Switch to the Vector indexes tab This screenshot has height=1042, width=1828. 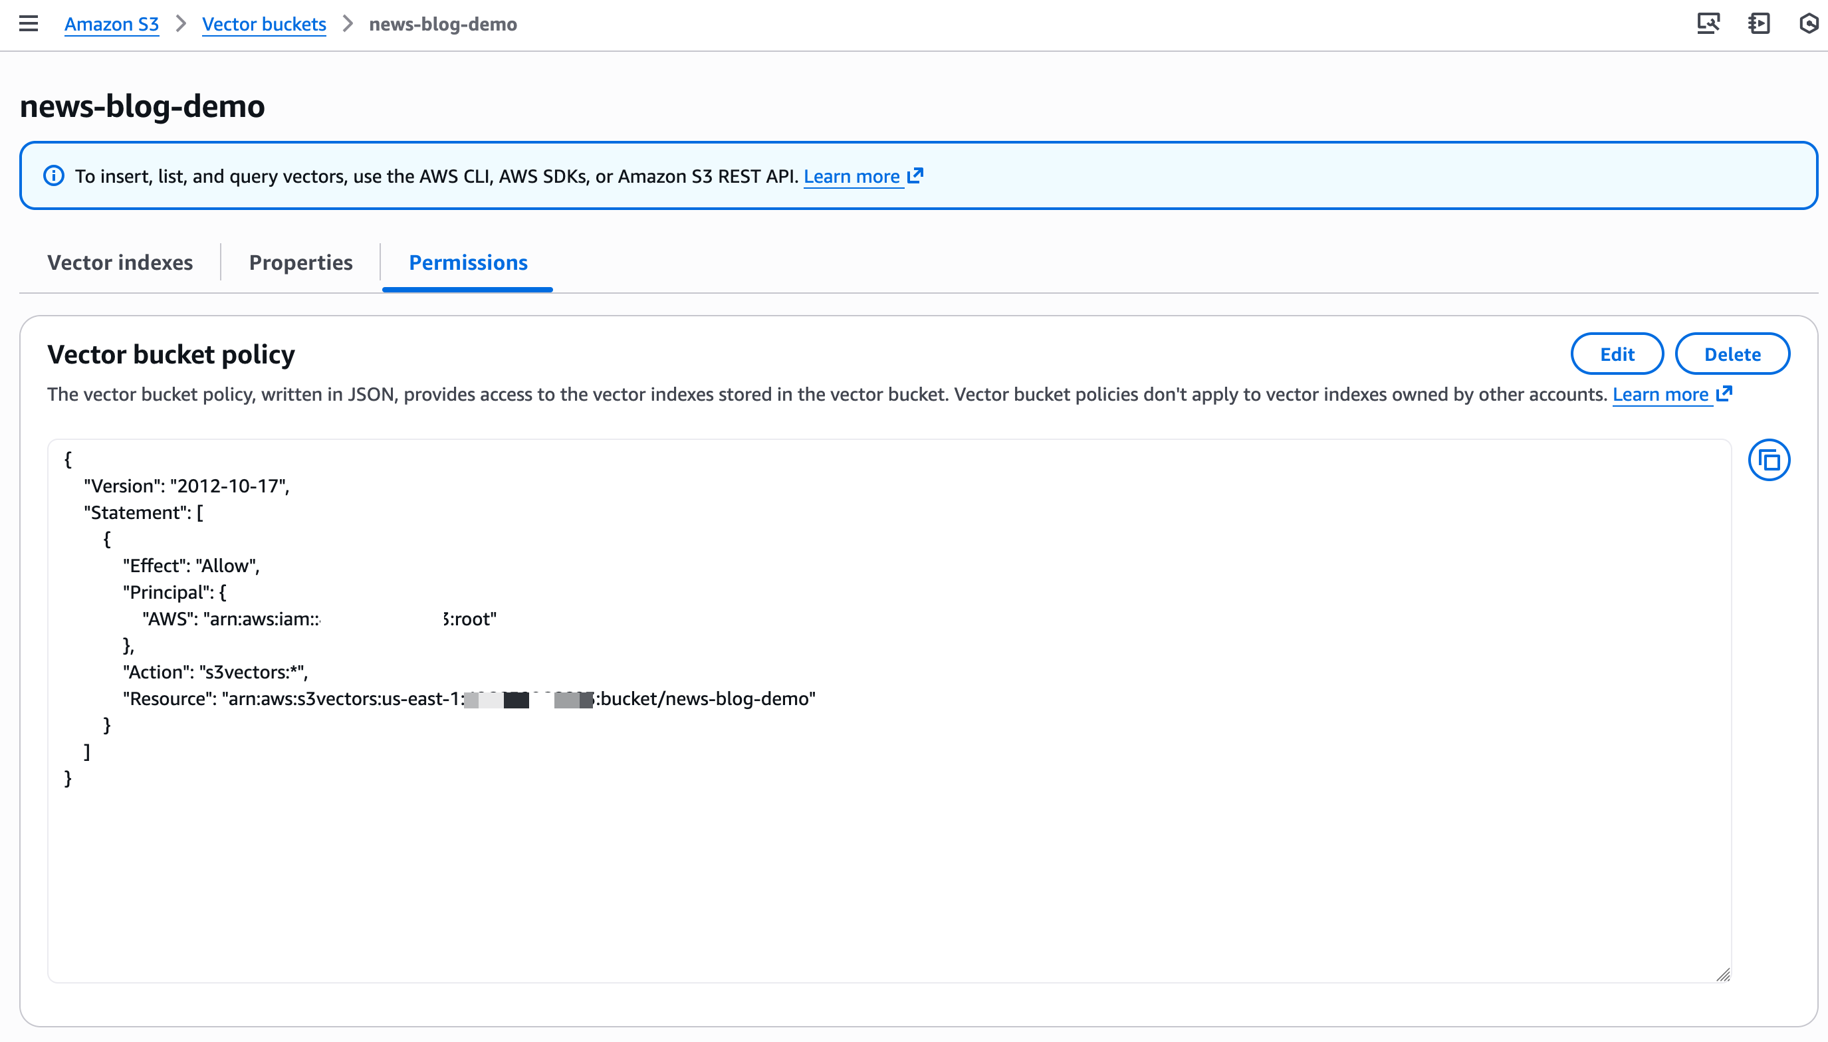(x=120, y=262)
